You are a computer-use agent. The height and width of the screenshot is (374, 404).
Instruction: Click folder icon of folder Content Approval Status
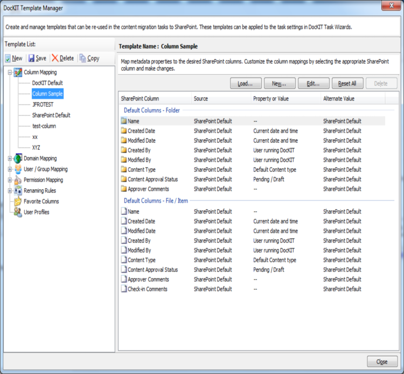coord(124,179)
